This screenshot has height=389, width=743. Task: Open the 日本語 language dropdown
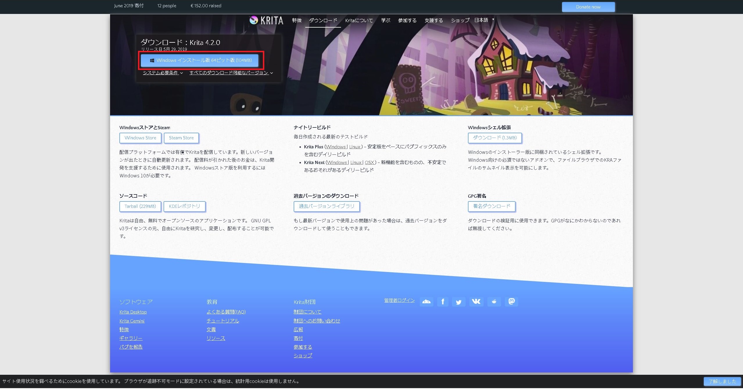point(484,20)
